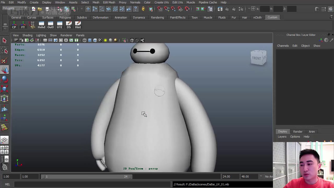The image size is (334, 188).
Task: Open the Create UVs menu
Action: [162, 2]
